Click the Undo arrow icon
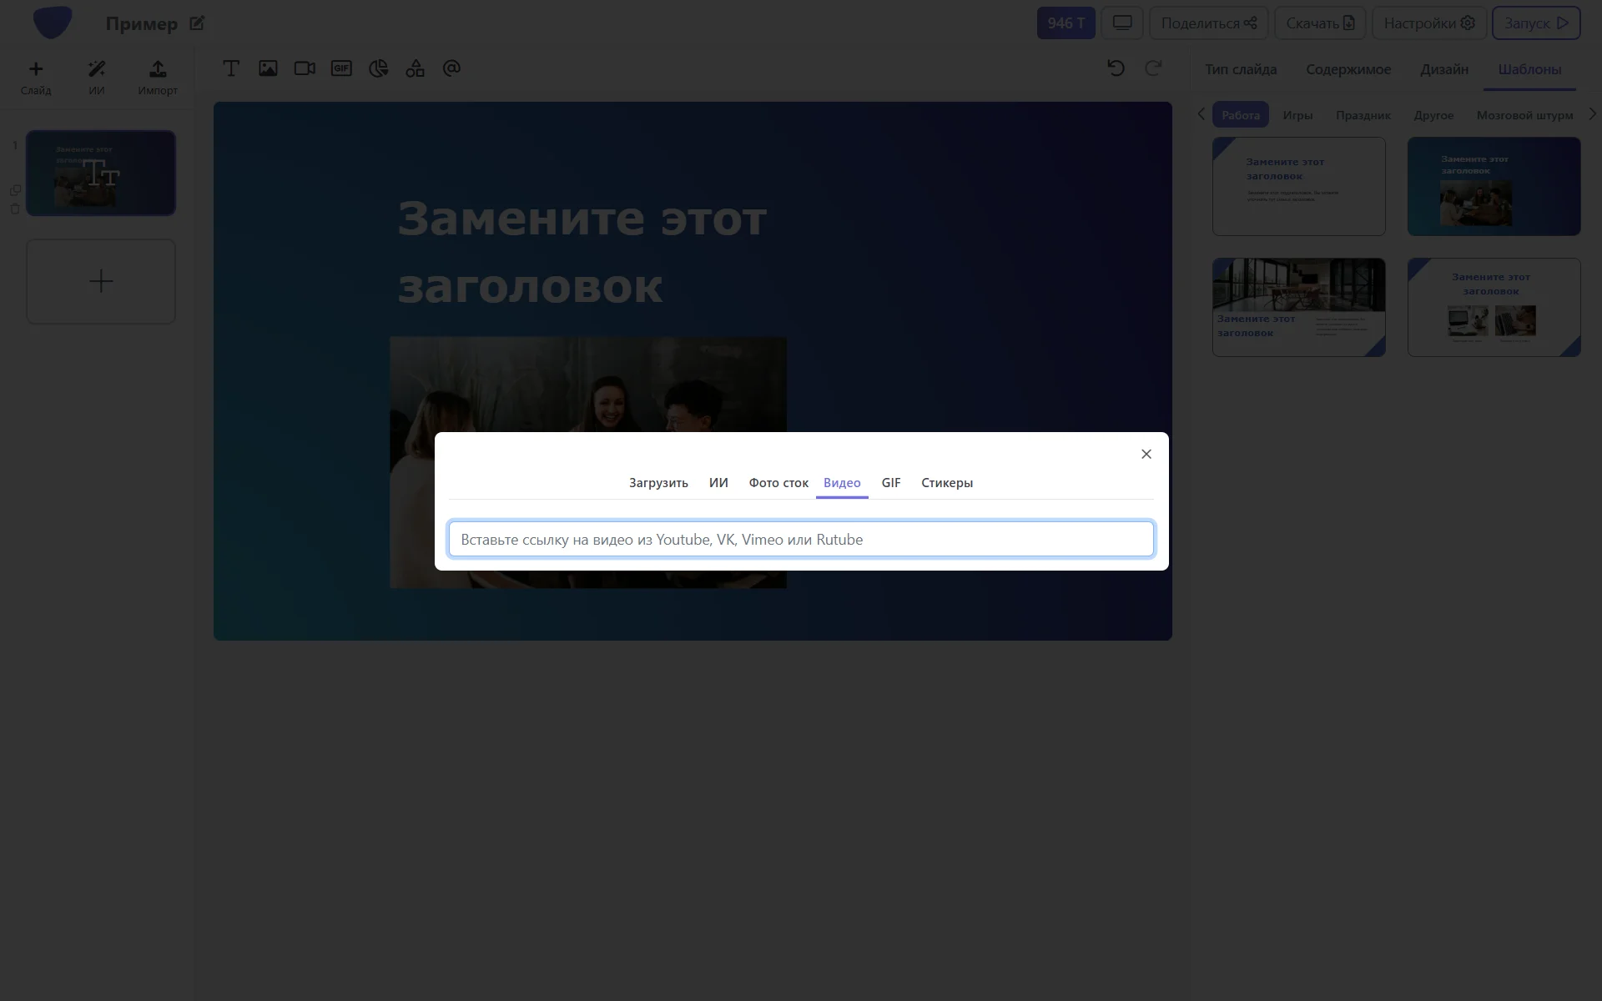Viewport: 1602px width, 1001px height. tap(1116, 68)
